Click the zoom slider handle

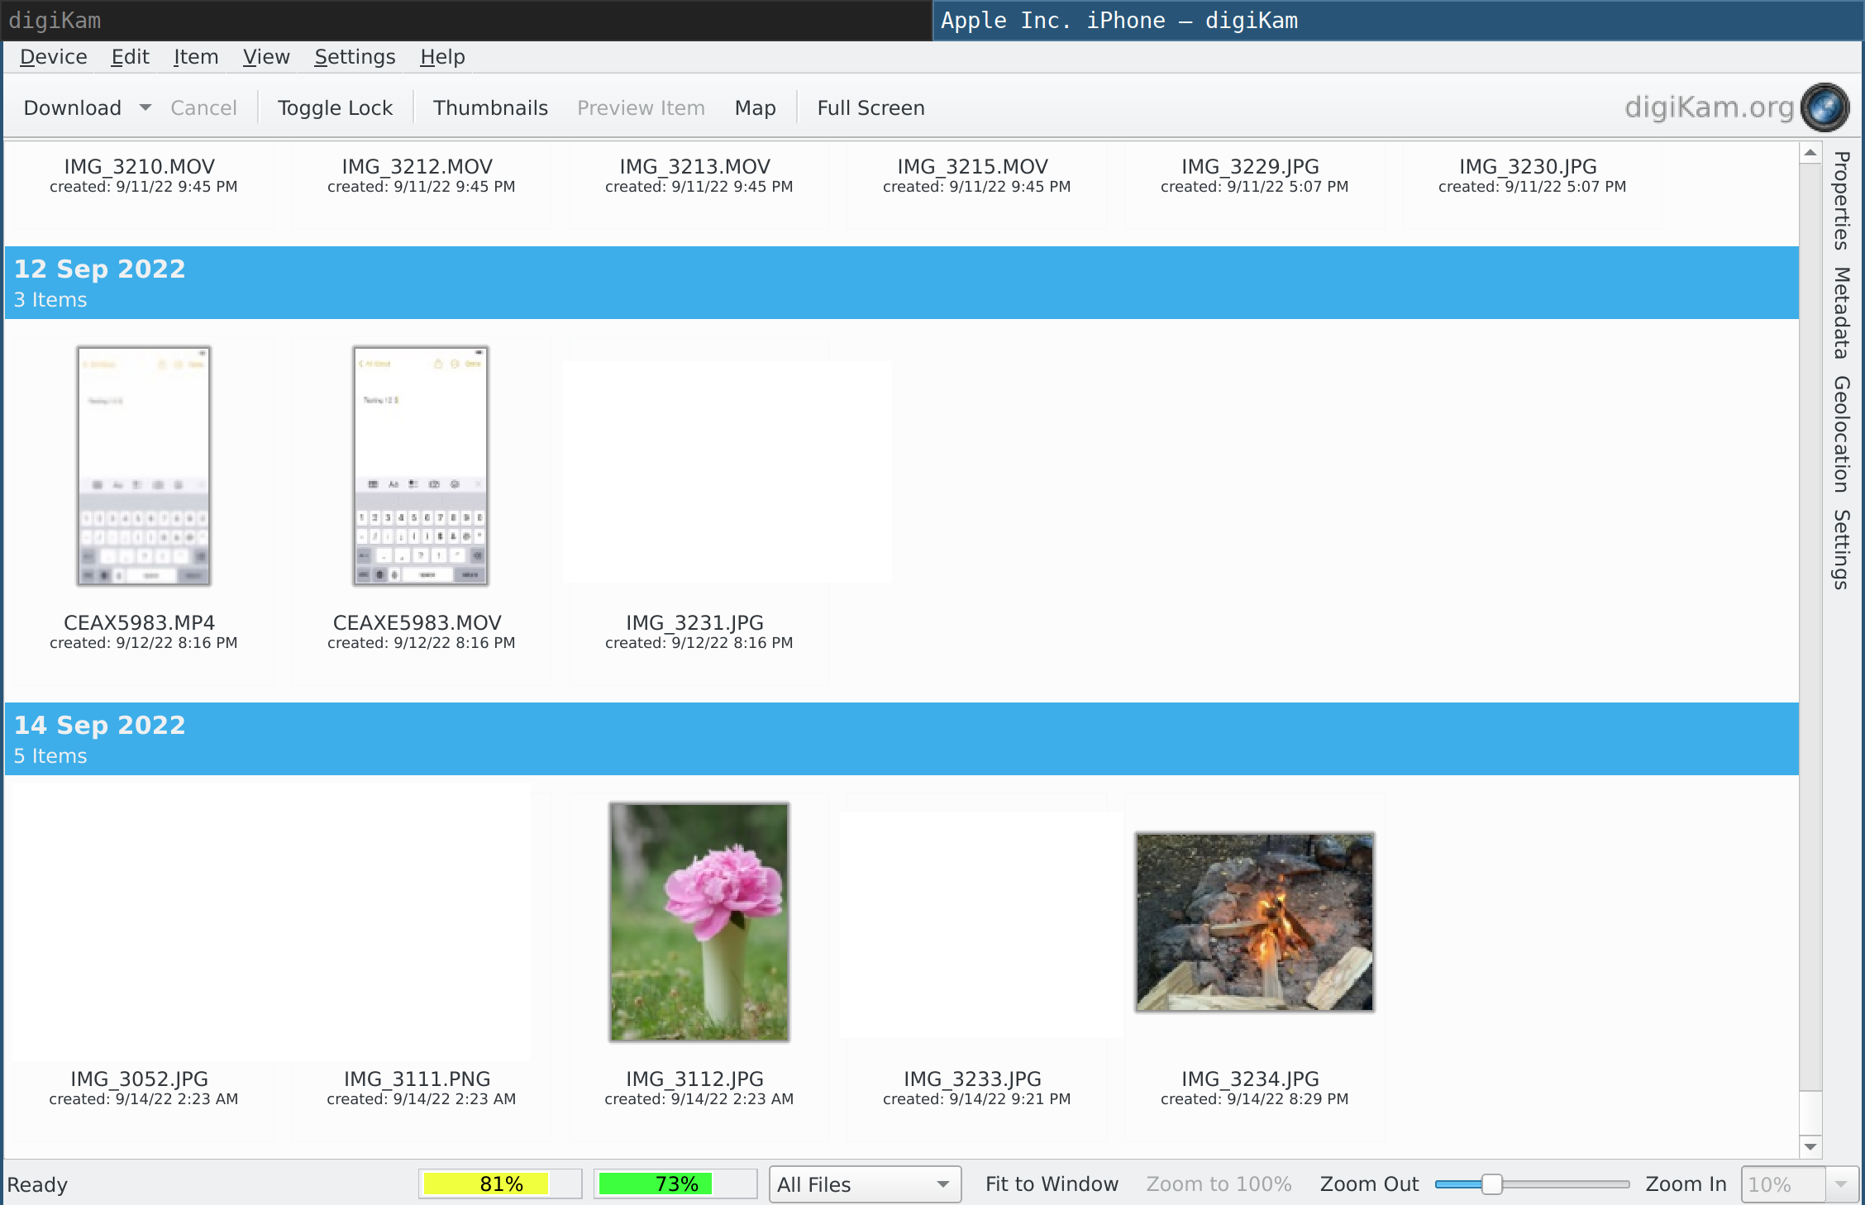[1492, 1184]
